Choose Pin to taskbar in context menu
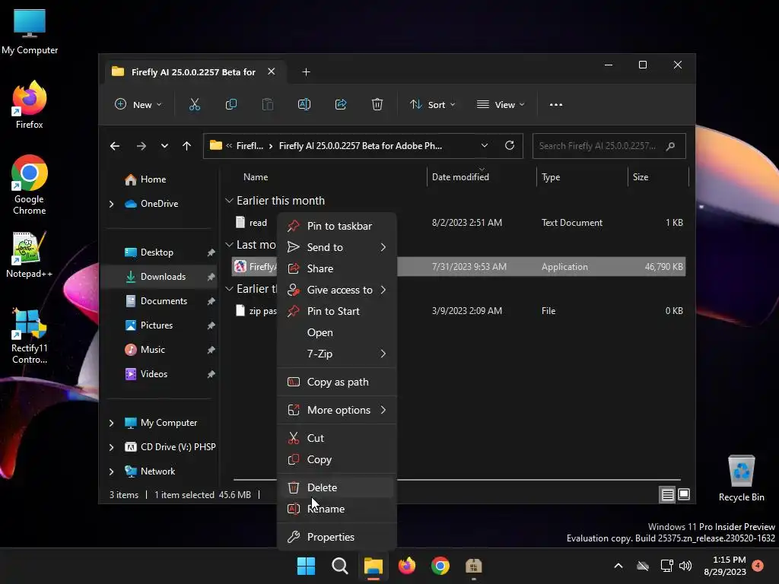This screenshot has width=779, height=584. 337,226
